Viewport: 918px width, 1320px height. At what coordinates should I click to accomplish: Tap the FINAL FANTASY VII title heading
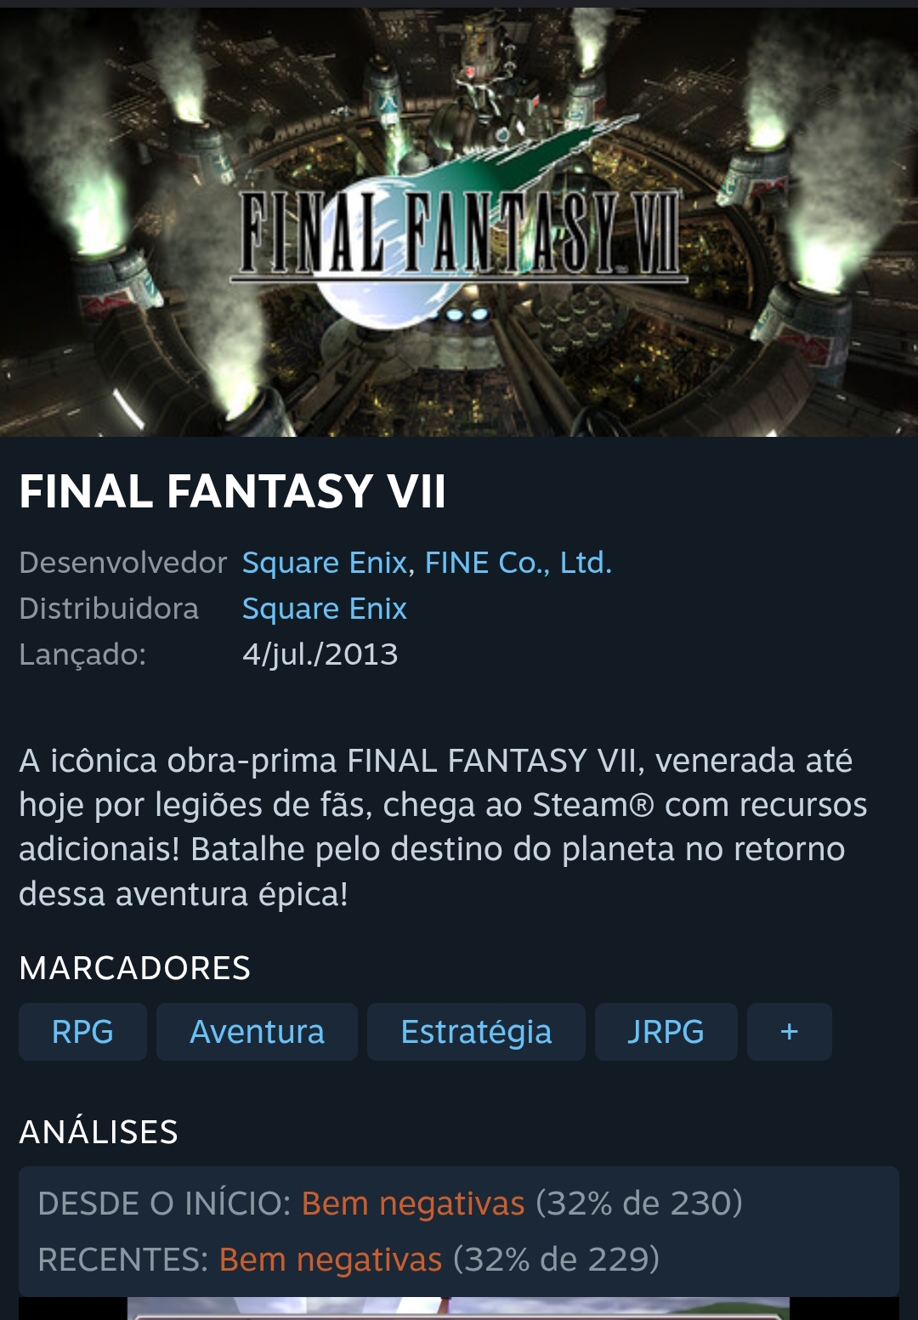[x=232, y=491]
